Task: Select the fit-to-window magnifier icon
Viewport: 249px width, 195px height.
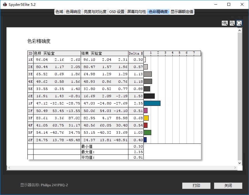Action: tap(239, 23)
